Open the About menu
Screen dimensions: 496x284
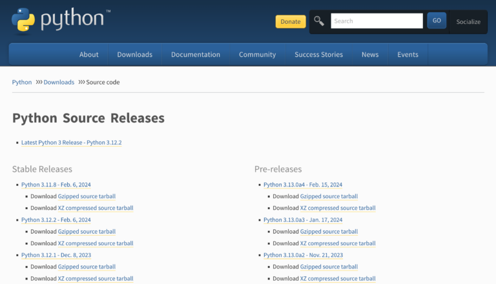(x=89, y=54)
